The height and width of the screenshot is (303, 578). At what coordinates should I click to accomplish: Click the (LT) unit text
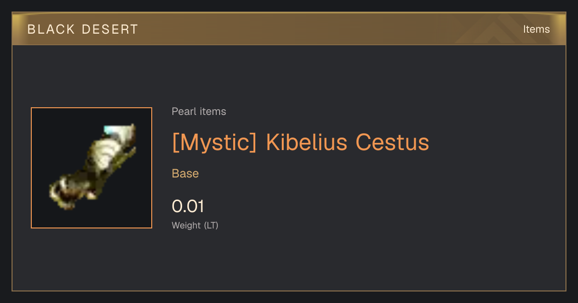coord(211,225)
